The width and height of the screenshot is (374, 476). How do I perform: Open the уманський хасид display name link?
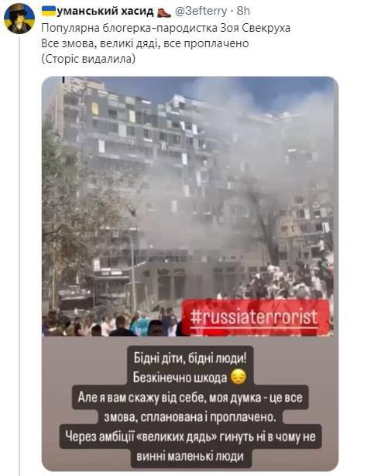(105, 12)
